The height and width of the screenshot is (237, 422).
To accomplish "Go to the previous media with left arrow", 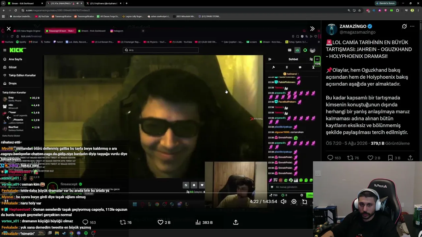I will 9,118.
